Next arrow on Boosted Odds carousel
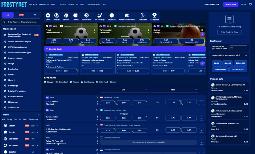 click(x=202, y=63)
